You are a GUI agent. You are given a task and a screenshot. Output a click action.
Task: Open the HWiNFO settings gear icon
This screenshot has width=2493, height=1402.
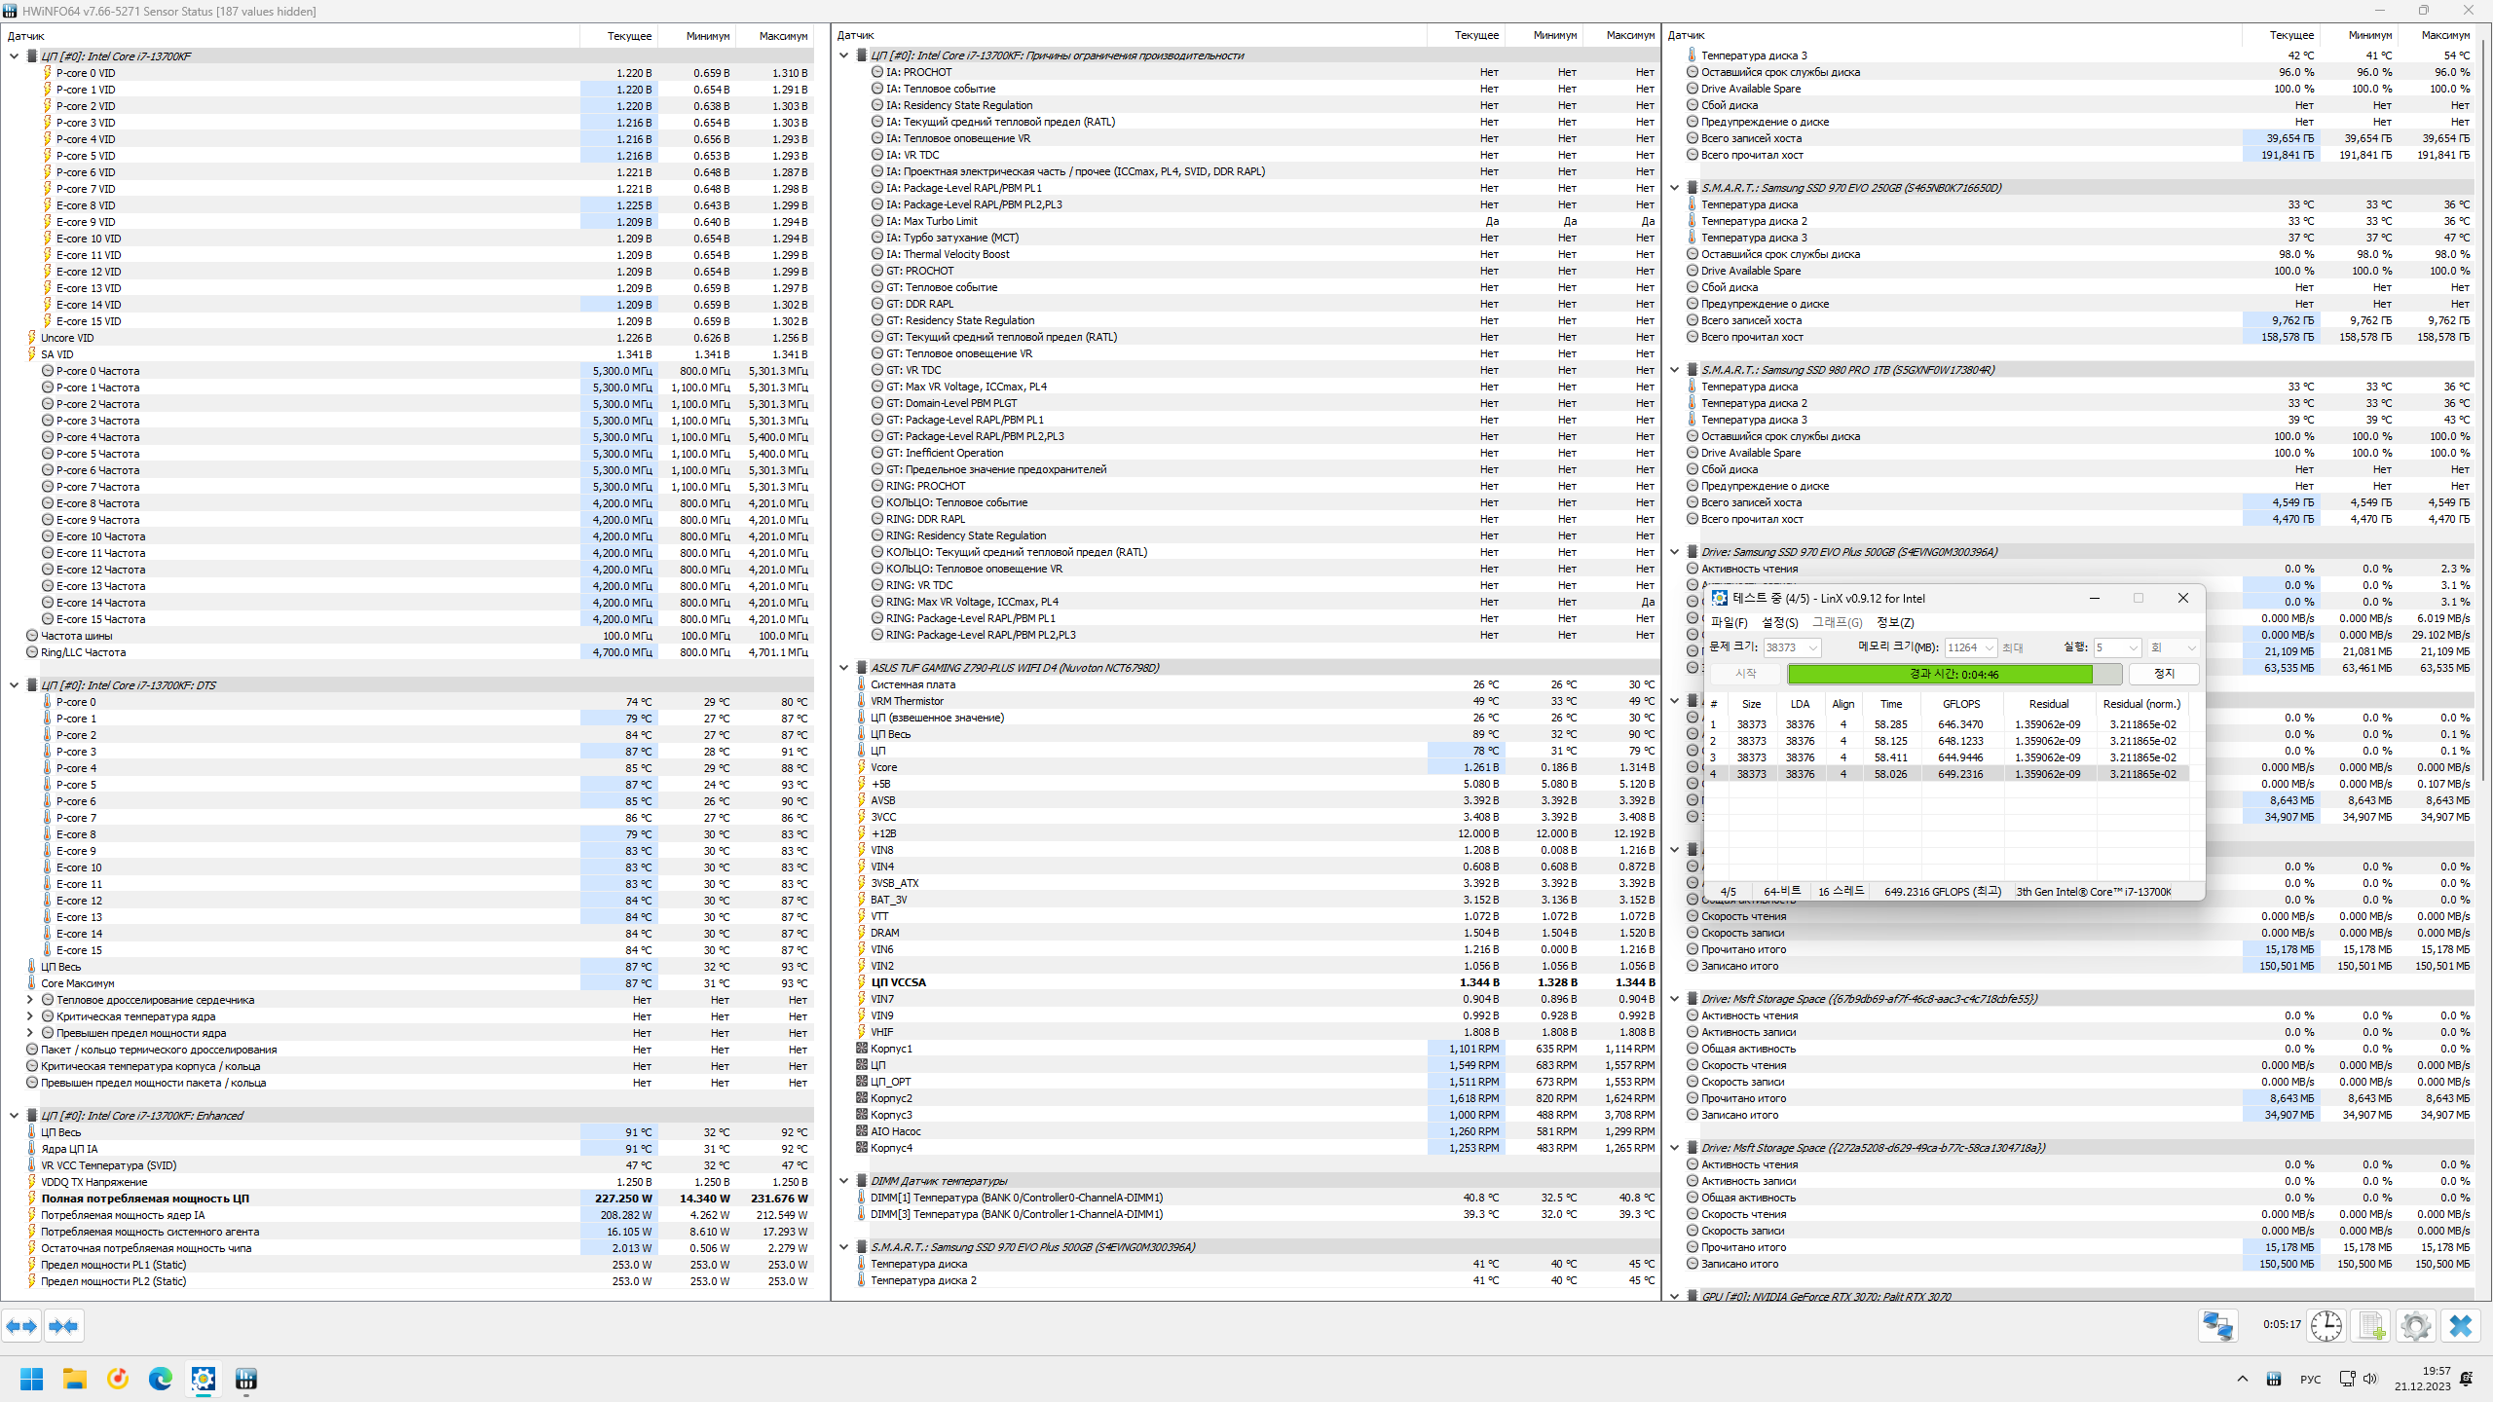[x=2415, y=1326]
